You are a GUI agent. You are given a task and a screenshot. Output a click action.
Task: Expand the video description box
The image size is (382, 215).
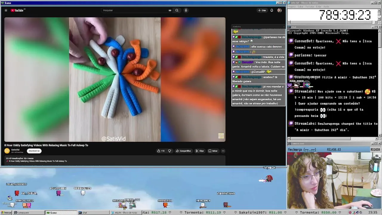pyautogui.click(x=115, y=160)
